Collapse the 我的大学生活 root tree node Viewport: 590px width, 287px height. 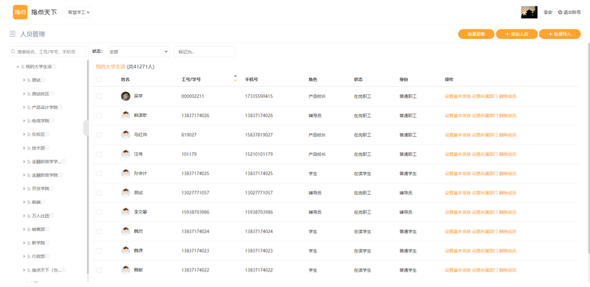18,66
